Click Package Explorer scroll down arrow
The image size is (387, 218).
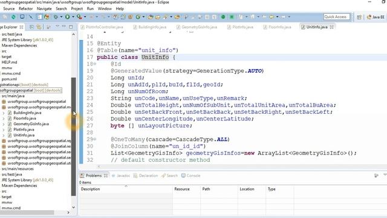(74, 207)
